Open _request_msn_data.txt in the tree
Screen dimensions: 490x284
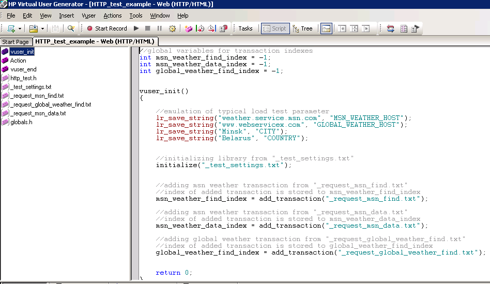pos(38,113)
